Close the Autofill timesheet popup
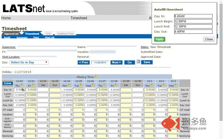This screenshot has width=223, height=139. [209, 39]
